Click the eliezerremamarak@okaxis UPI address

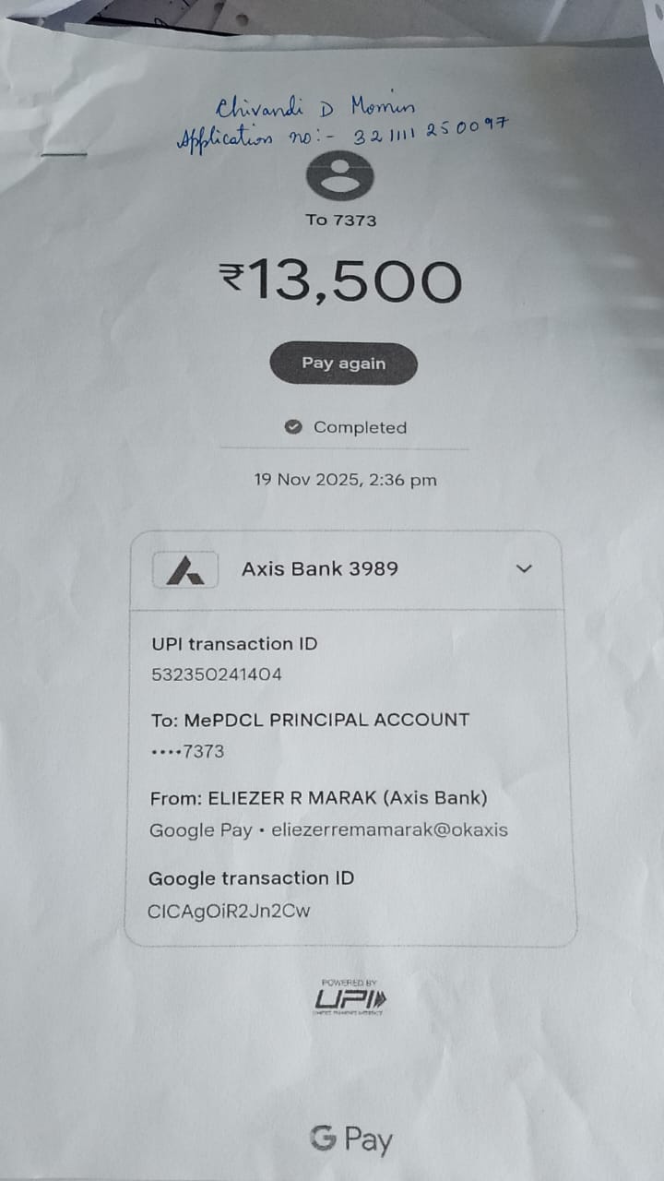[390, 830]
